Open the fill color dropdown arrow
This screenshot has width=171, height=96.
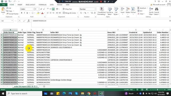(x=40, y=13)
